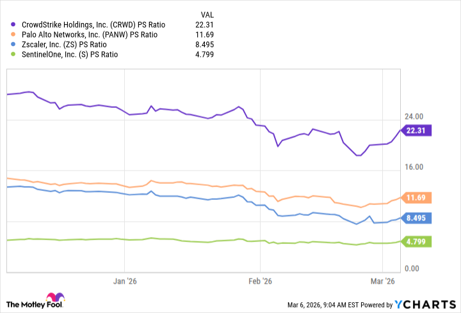Click the green SentinelOne legend dot
461x313 pixels.
pyautogui.click(x=13, y=54)
